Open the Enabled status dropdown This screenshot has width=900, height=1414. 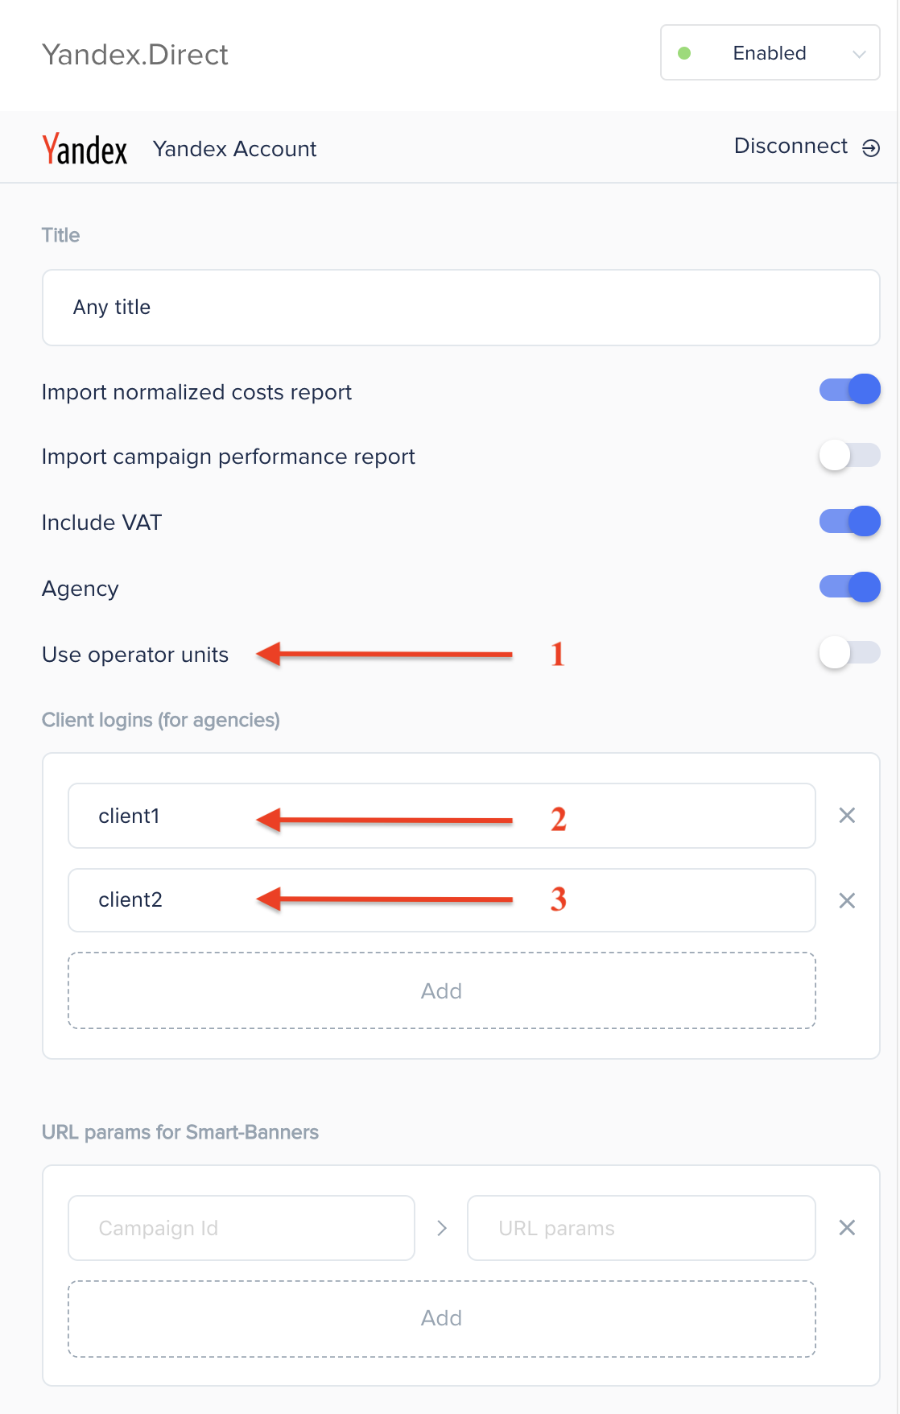coord(770,53)
